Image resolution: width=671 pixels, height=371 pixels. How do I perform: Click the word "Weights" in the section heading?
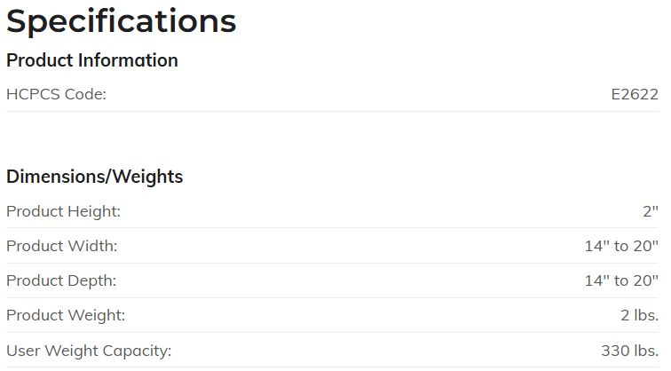[x=147, y=177]
